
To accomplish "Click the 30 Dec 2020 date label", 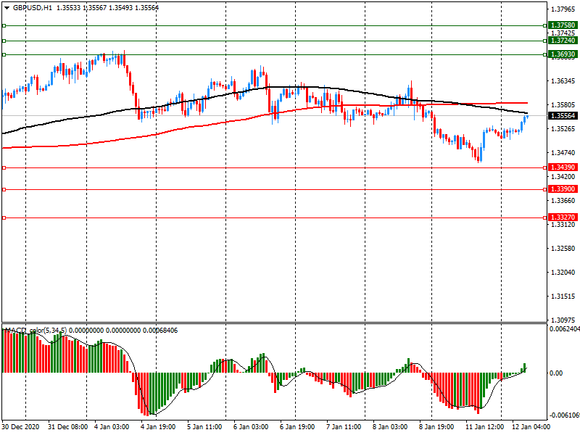I will [23, 427].
